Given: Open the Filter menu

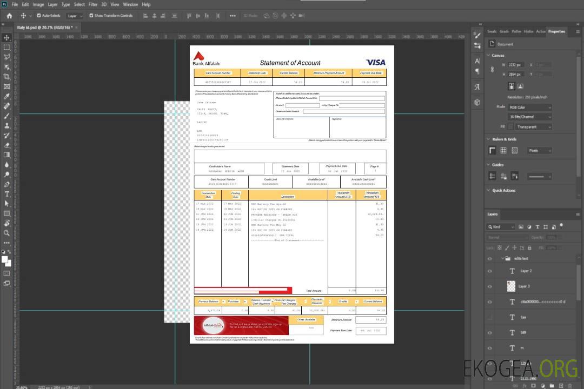Looking at the screenshot, I should tap(93, 4).
